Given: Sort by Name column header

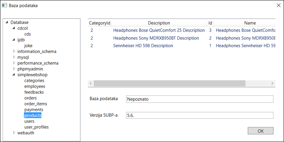Looking at the screenshot, I should (x=244, y=23).
